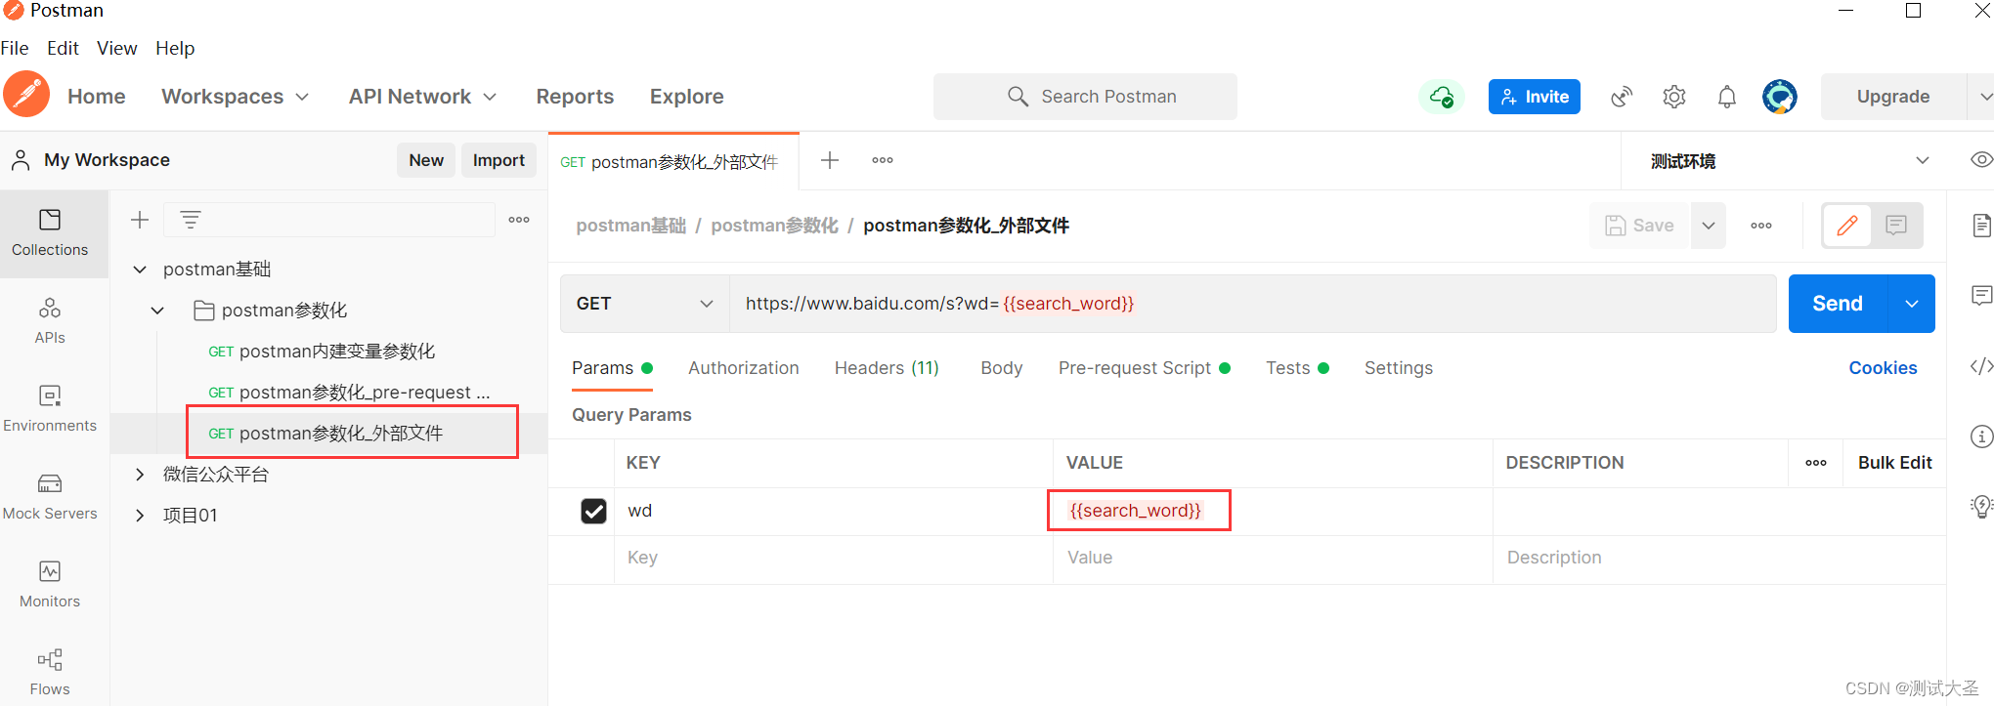Image resolution: width=1994 pixels, height=706 pixels.
Task: Open the Save options dropdown arrow
Action: pos(1709,226)
